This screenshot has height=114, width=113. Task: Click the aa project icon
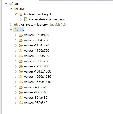tap(11, 3)
